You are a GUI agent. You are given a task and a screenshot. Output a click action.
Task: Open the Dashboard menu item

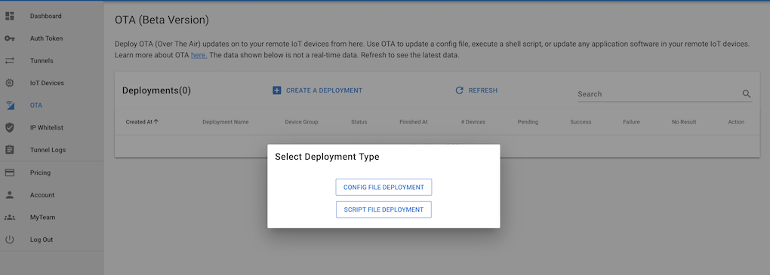pyautogui.click(x=51, y=16)
